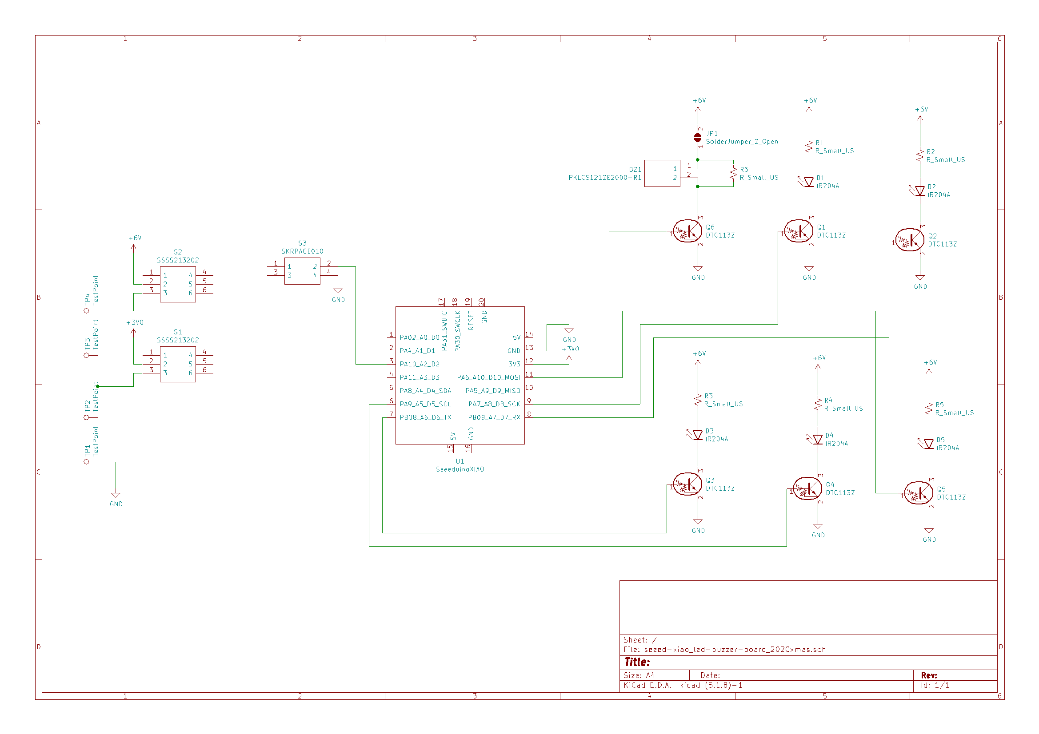The height and width of the screenshot is (734, 1039).
Task: Click the S3 SKRPACE010 switch box
Action: click(x=302, y=271)
